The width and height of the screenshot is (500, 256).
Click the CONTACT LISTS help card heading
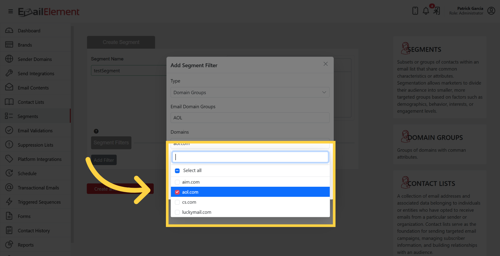431,184
